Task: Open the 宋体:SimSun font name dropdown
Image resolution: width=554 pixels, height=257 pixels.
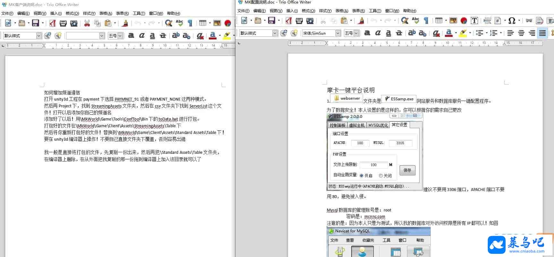Action: pyautogui.click(x=338, y=33)
